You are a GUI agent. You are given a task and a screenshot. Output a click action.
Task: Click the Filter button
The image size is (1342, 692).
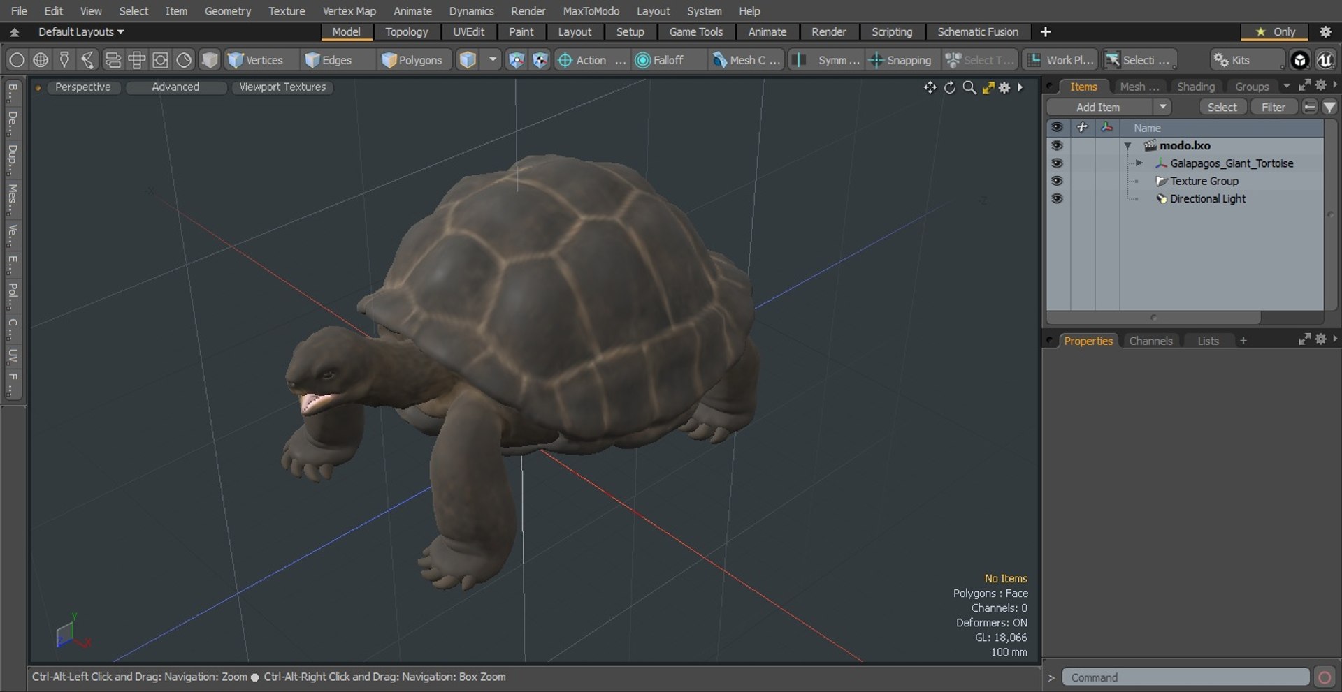click(x=1273, y=107)
